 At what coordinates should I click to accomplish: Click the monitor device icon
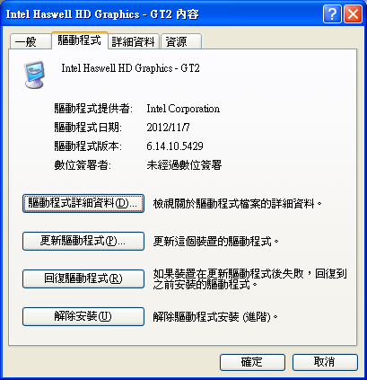point(34,75)
